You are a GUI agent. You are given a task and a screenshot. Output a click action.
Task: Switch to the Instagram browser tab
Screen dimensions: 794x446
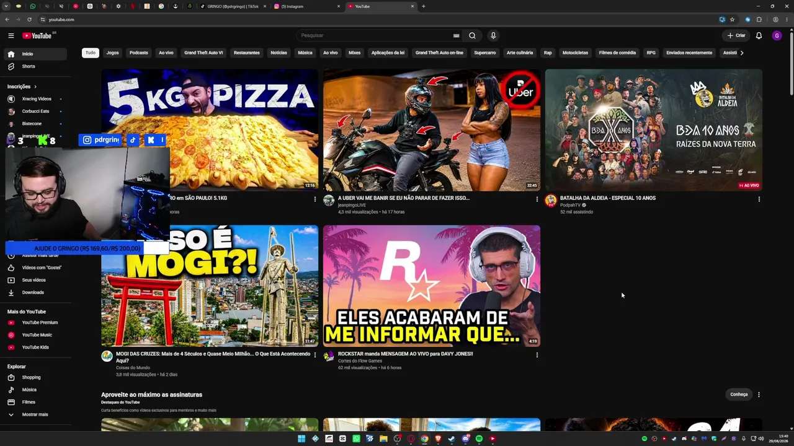tap(308, 6)
